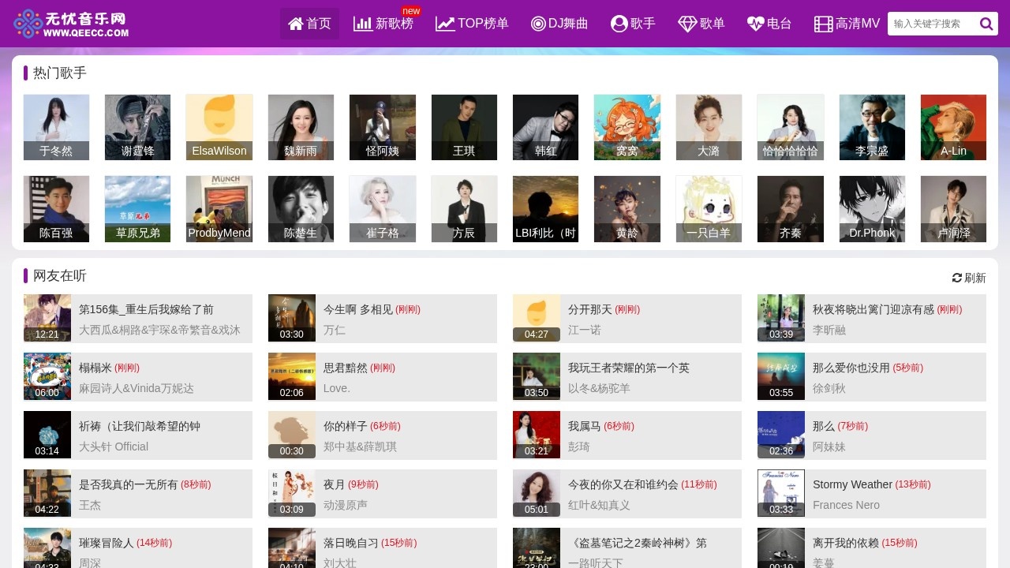
Task: Open the Dr.Phonk artist thumbnail
Action: (x=872, y=208)
